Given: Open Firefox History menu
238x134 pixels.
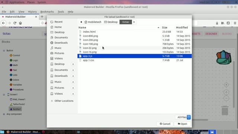Looking at the screenshot, I should (32, 12).
